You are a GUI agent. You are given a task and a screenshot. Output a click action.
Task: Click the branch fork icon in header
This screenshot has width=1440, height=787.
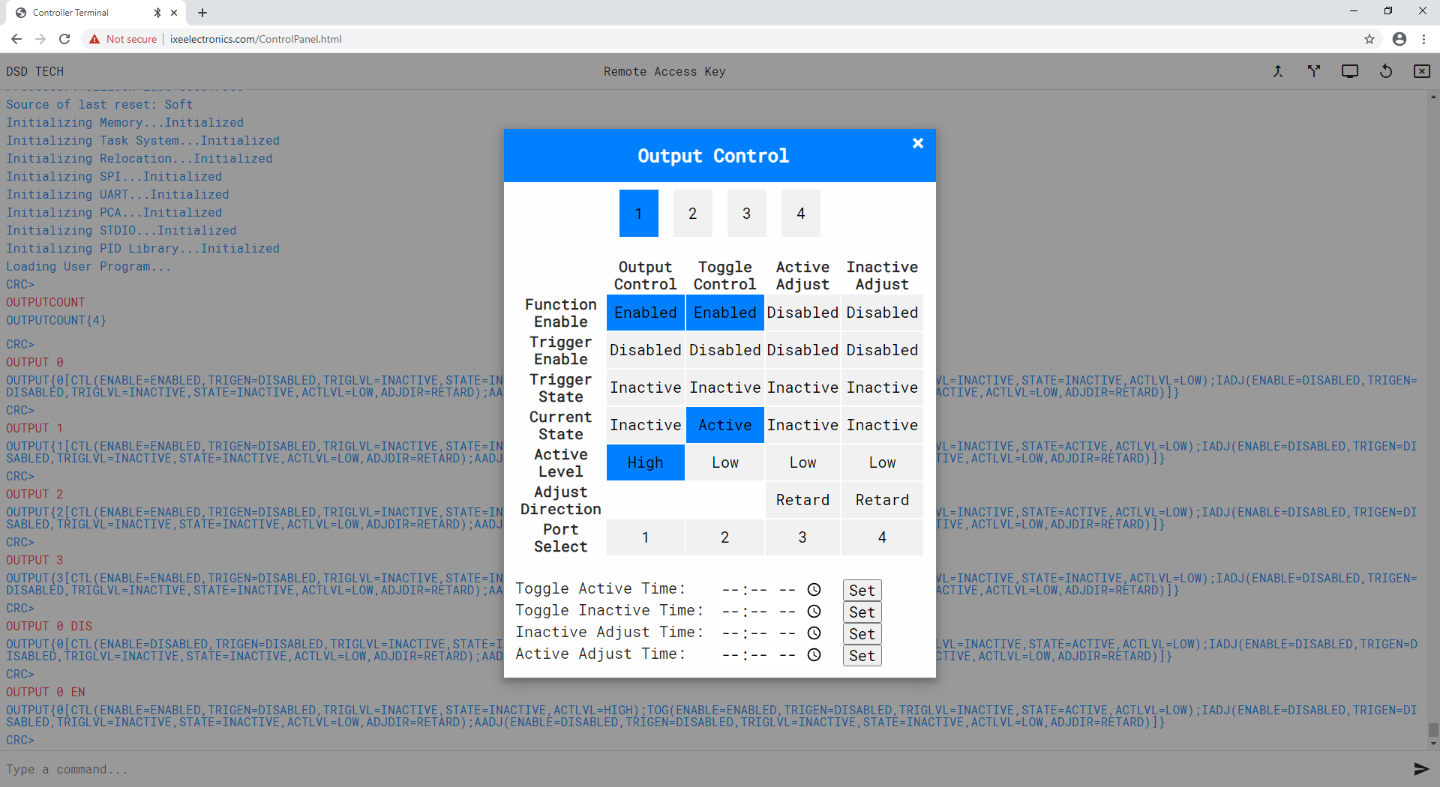coord(1314,71)
